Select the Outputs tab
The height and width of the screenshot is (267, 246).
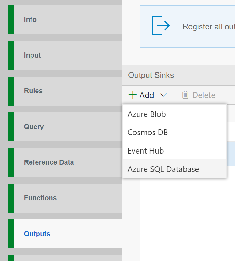(37, 234)
